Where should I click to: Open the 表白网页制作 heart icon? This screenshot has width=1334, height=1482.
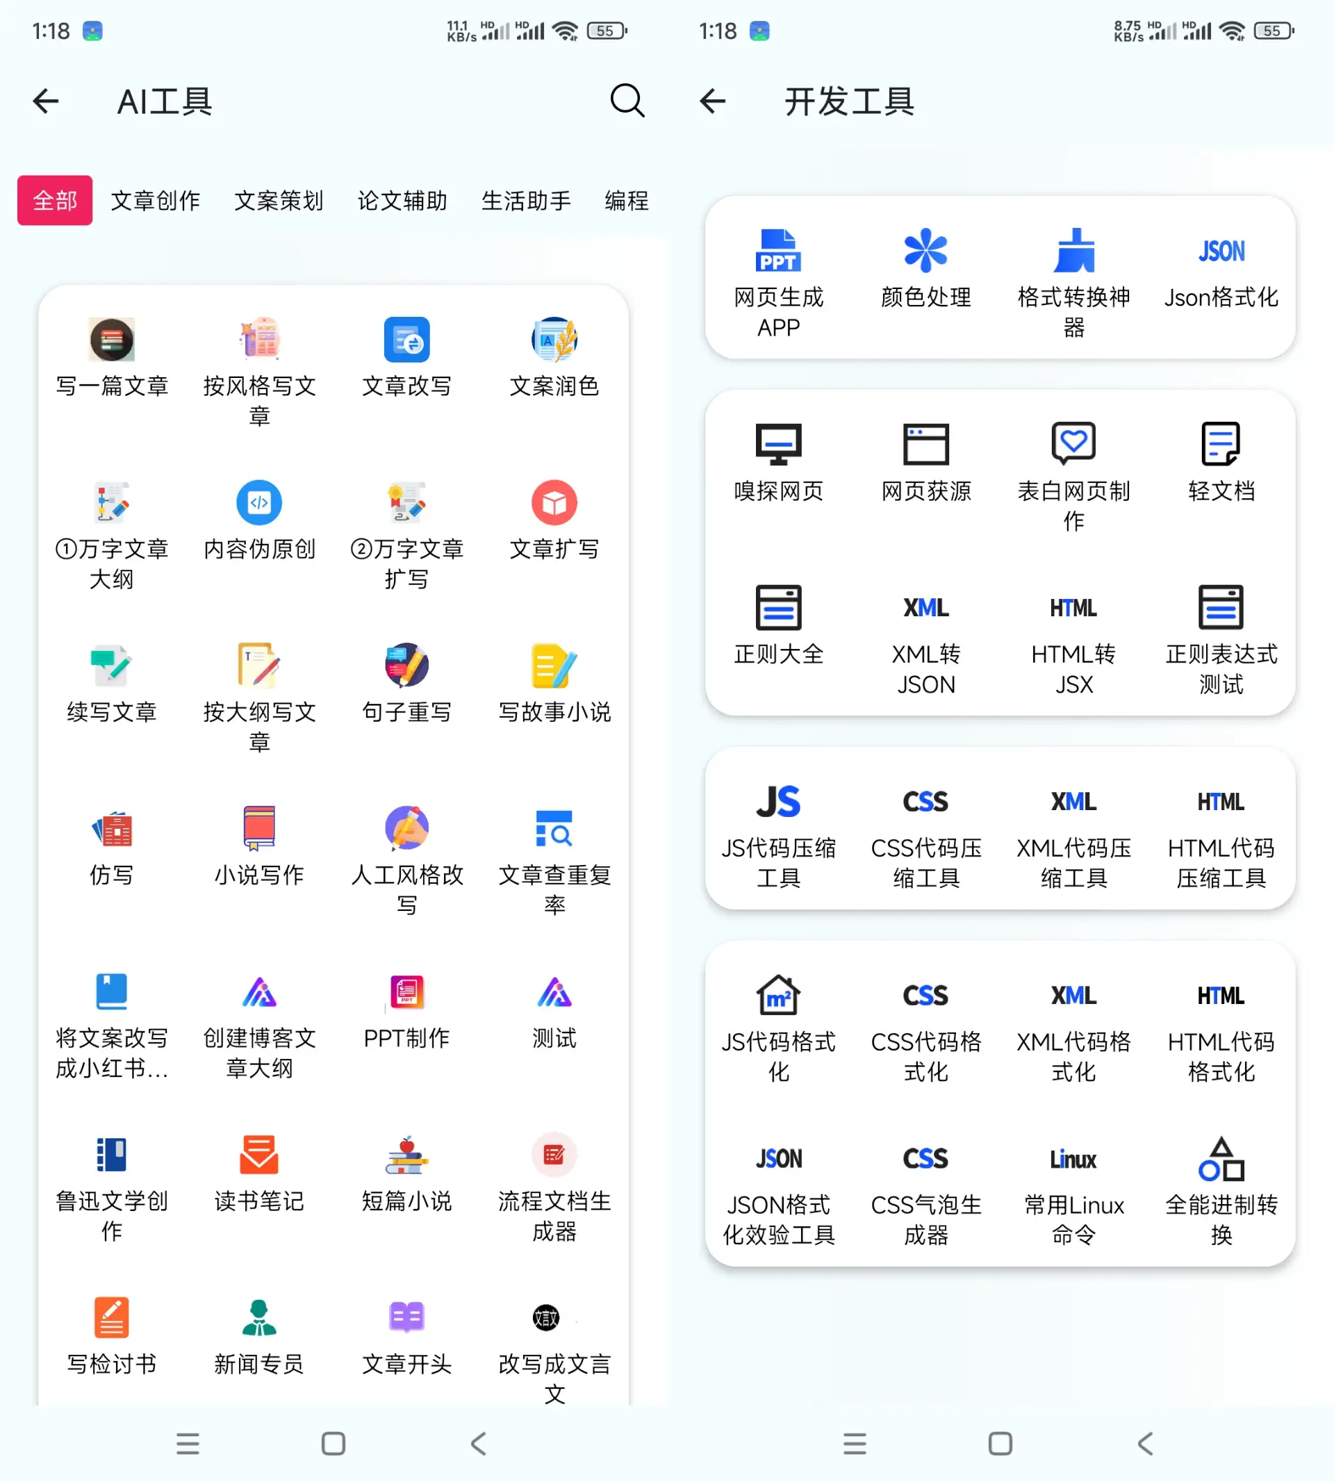pyautogui.click(x=1073, y=444)
